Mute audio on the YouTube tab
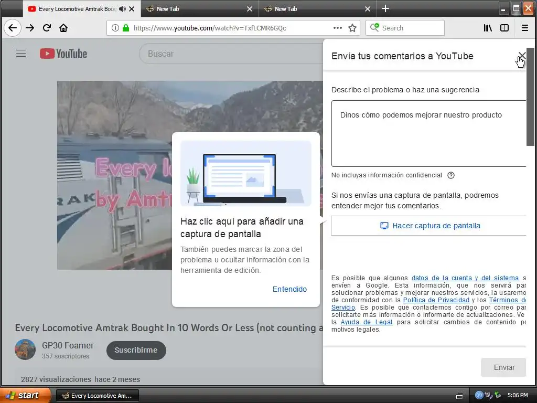The height and width of the screenshot is (403, 537). pos(122,9)
